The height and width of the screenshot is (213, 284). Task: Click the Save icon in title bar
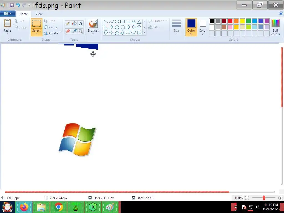pos(12,5)
